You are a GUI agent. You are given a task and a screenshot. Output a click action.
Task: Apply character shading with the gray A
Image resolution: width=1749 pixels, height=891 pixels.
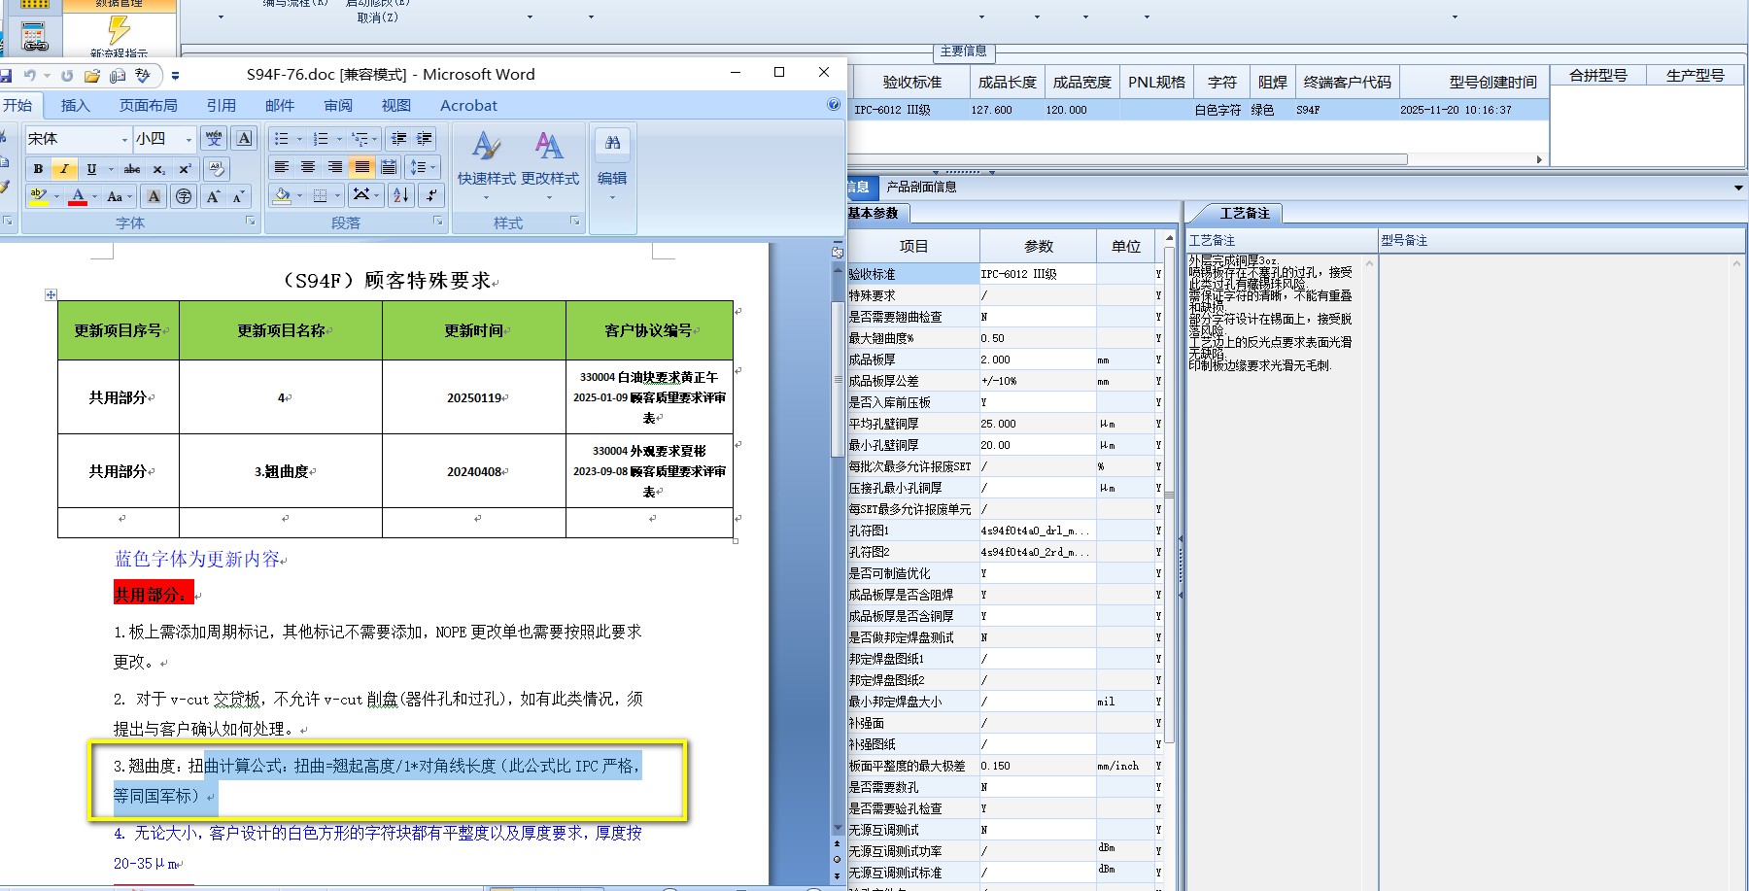click(x=154, y=196)
